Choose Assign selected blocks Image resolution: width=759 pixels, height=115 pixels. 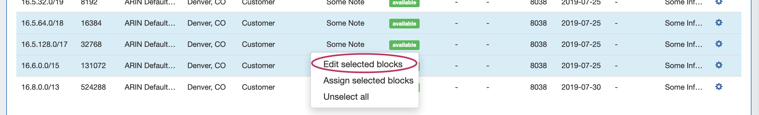pyautogui.click(x=368, y=80)
